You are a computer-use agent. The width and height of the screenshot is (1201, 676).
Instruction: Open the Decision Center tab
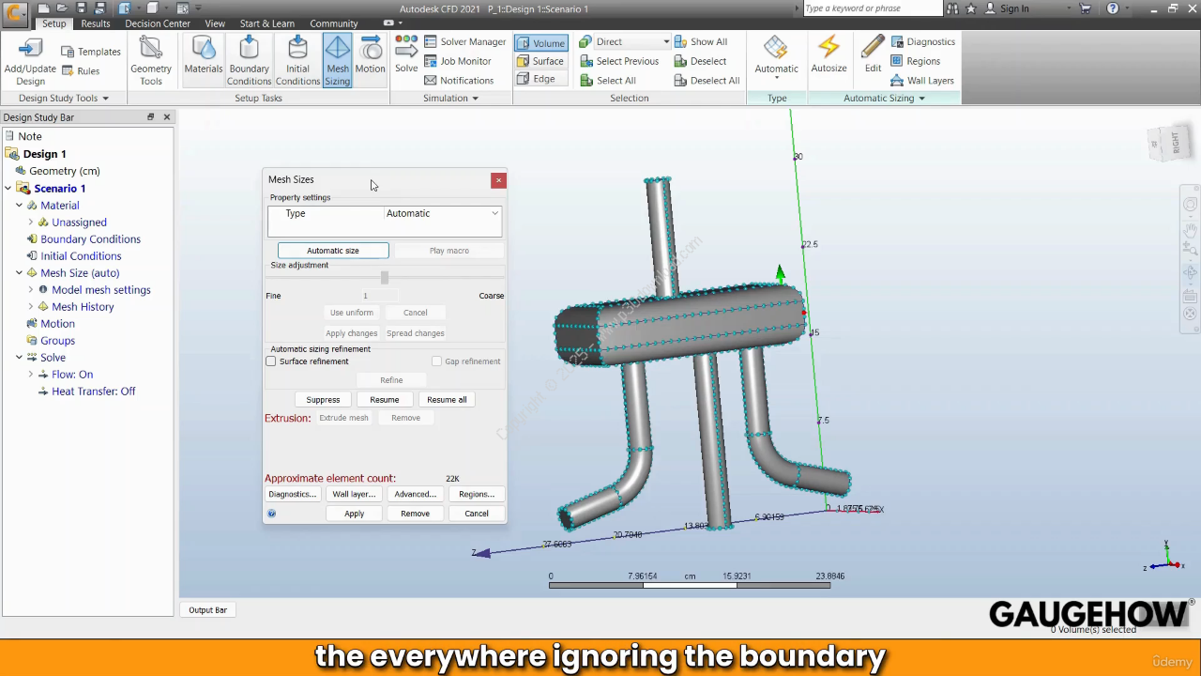[157, 23]
